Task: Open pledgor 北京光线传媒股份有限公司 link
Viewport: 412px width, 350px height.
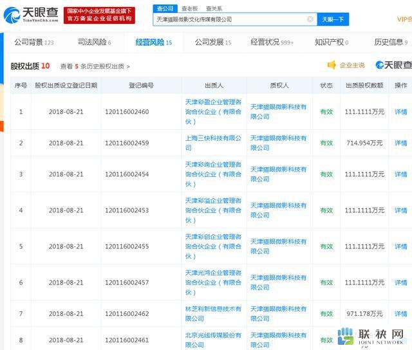Action: 213,340
